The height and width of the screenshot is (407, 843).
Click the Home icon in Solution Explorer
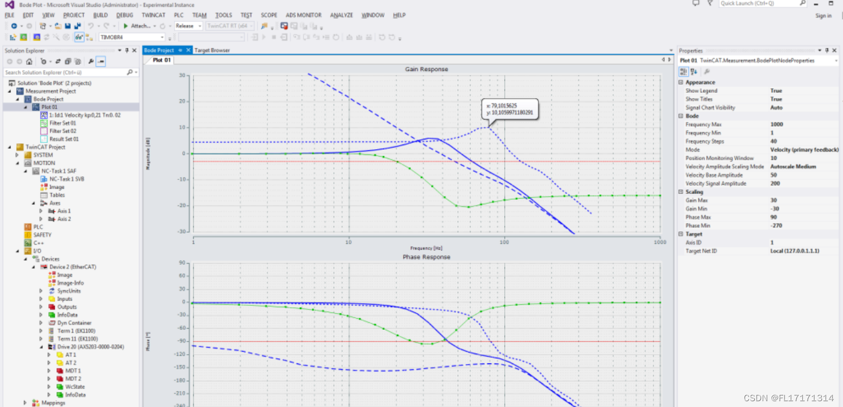[x=29, y=62]
